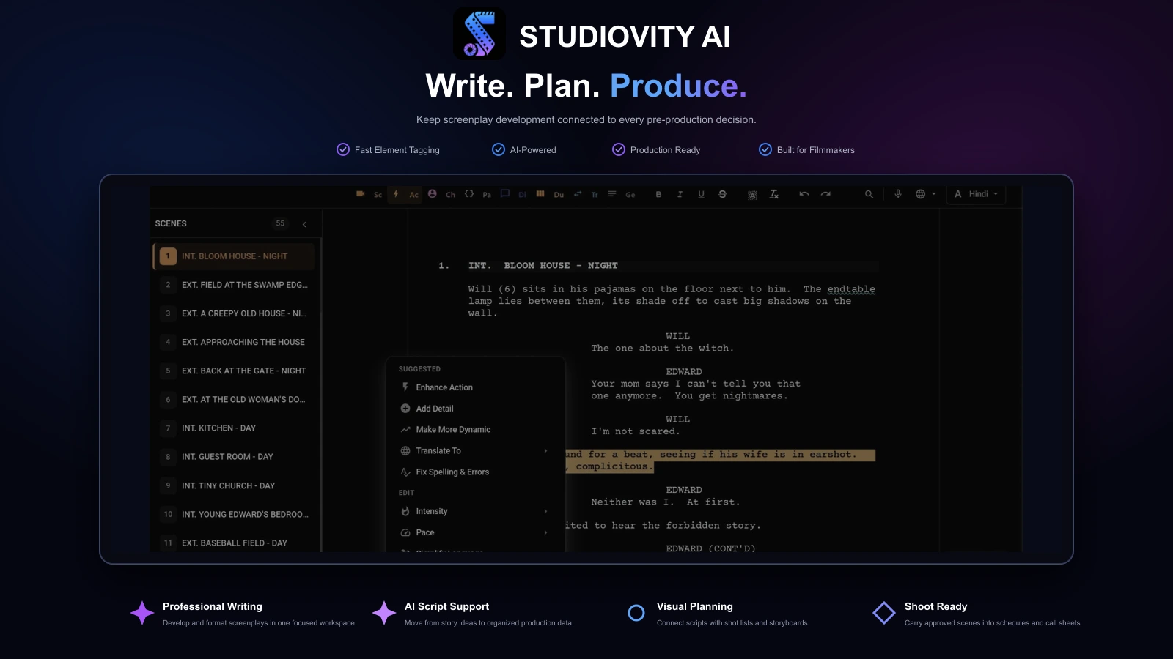This screenshot has height=659, width=1173.
Task: Open scene 6 EXT. AT THE OLD WOMAN'S
Action: (234, 399)
